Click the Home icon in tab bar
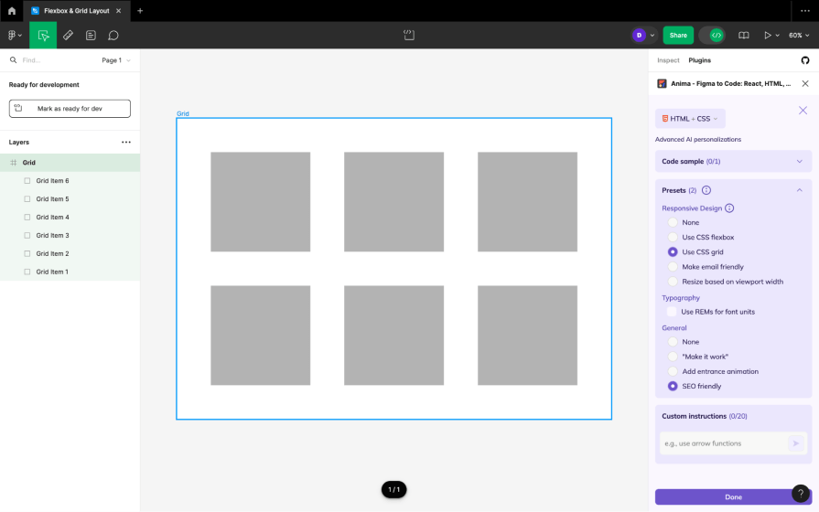This screenshot has width=819, height=512. [12, 10]
